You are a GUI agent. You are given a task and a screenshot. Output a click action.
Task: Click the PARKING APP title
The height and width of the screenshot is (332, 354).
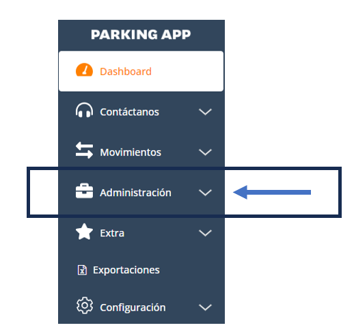tap(141, 35)
